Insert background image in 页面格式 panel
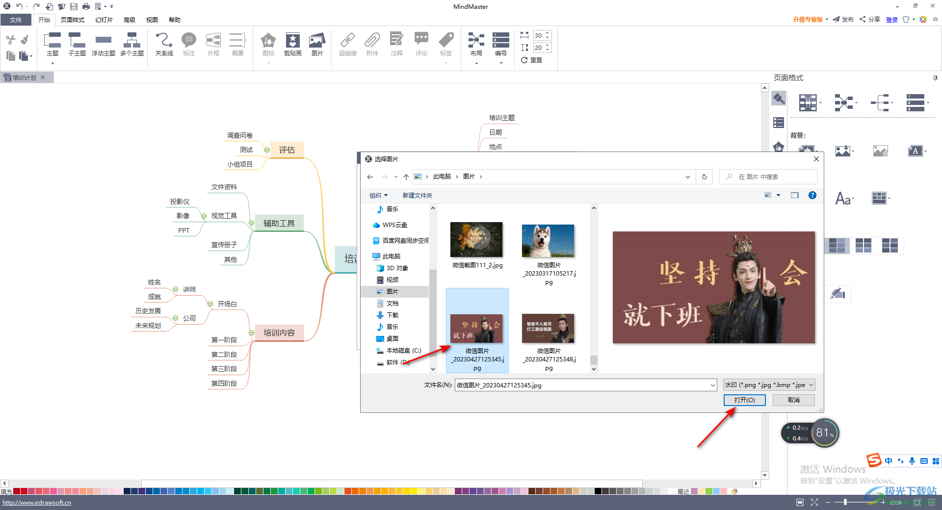 point(843,151)
